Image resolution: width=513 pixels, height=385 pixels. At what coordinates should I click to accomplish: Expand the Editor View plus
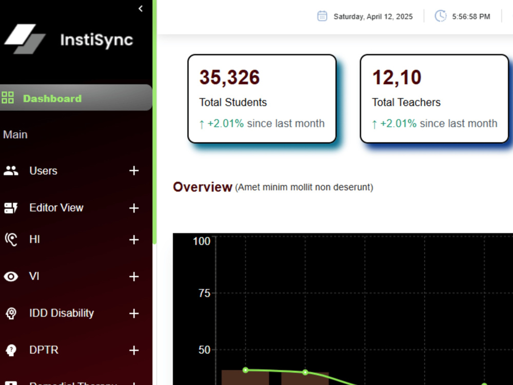[x=134, y=208]
